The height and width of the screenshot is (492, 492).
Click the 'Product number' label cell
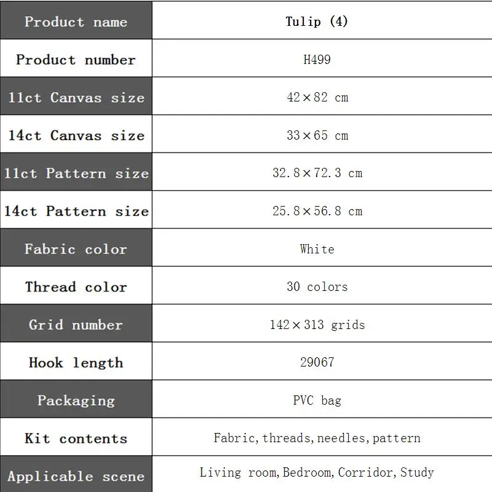coord(76,58)
